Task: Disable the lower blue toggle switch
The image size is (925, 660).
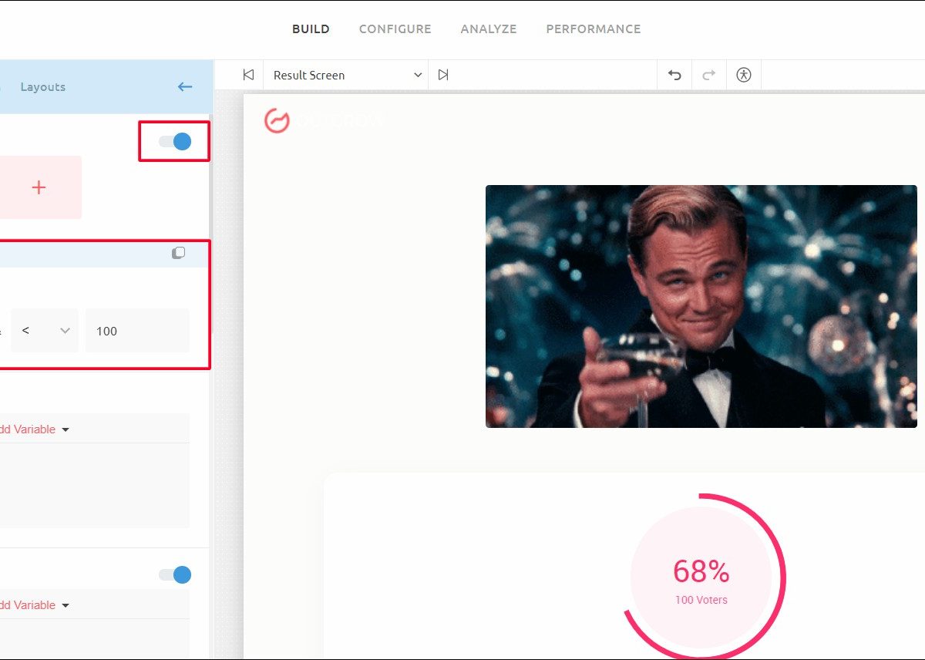Action: (x=175, y=574)
